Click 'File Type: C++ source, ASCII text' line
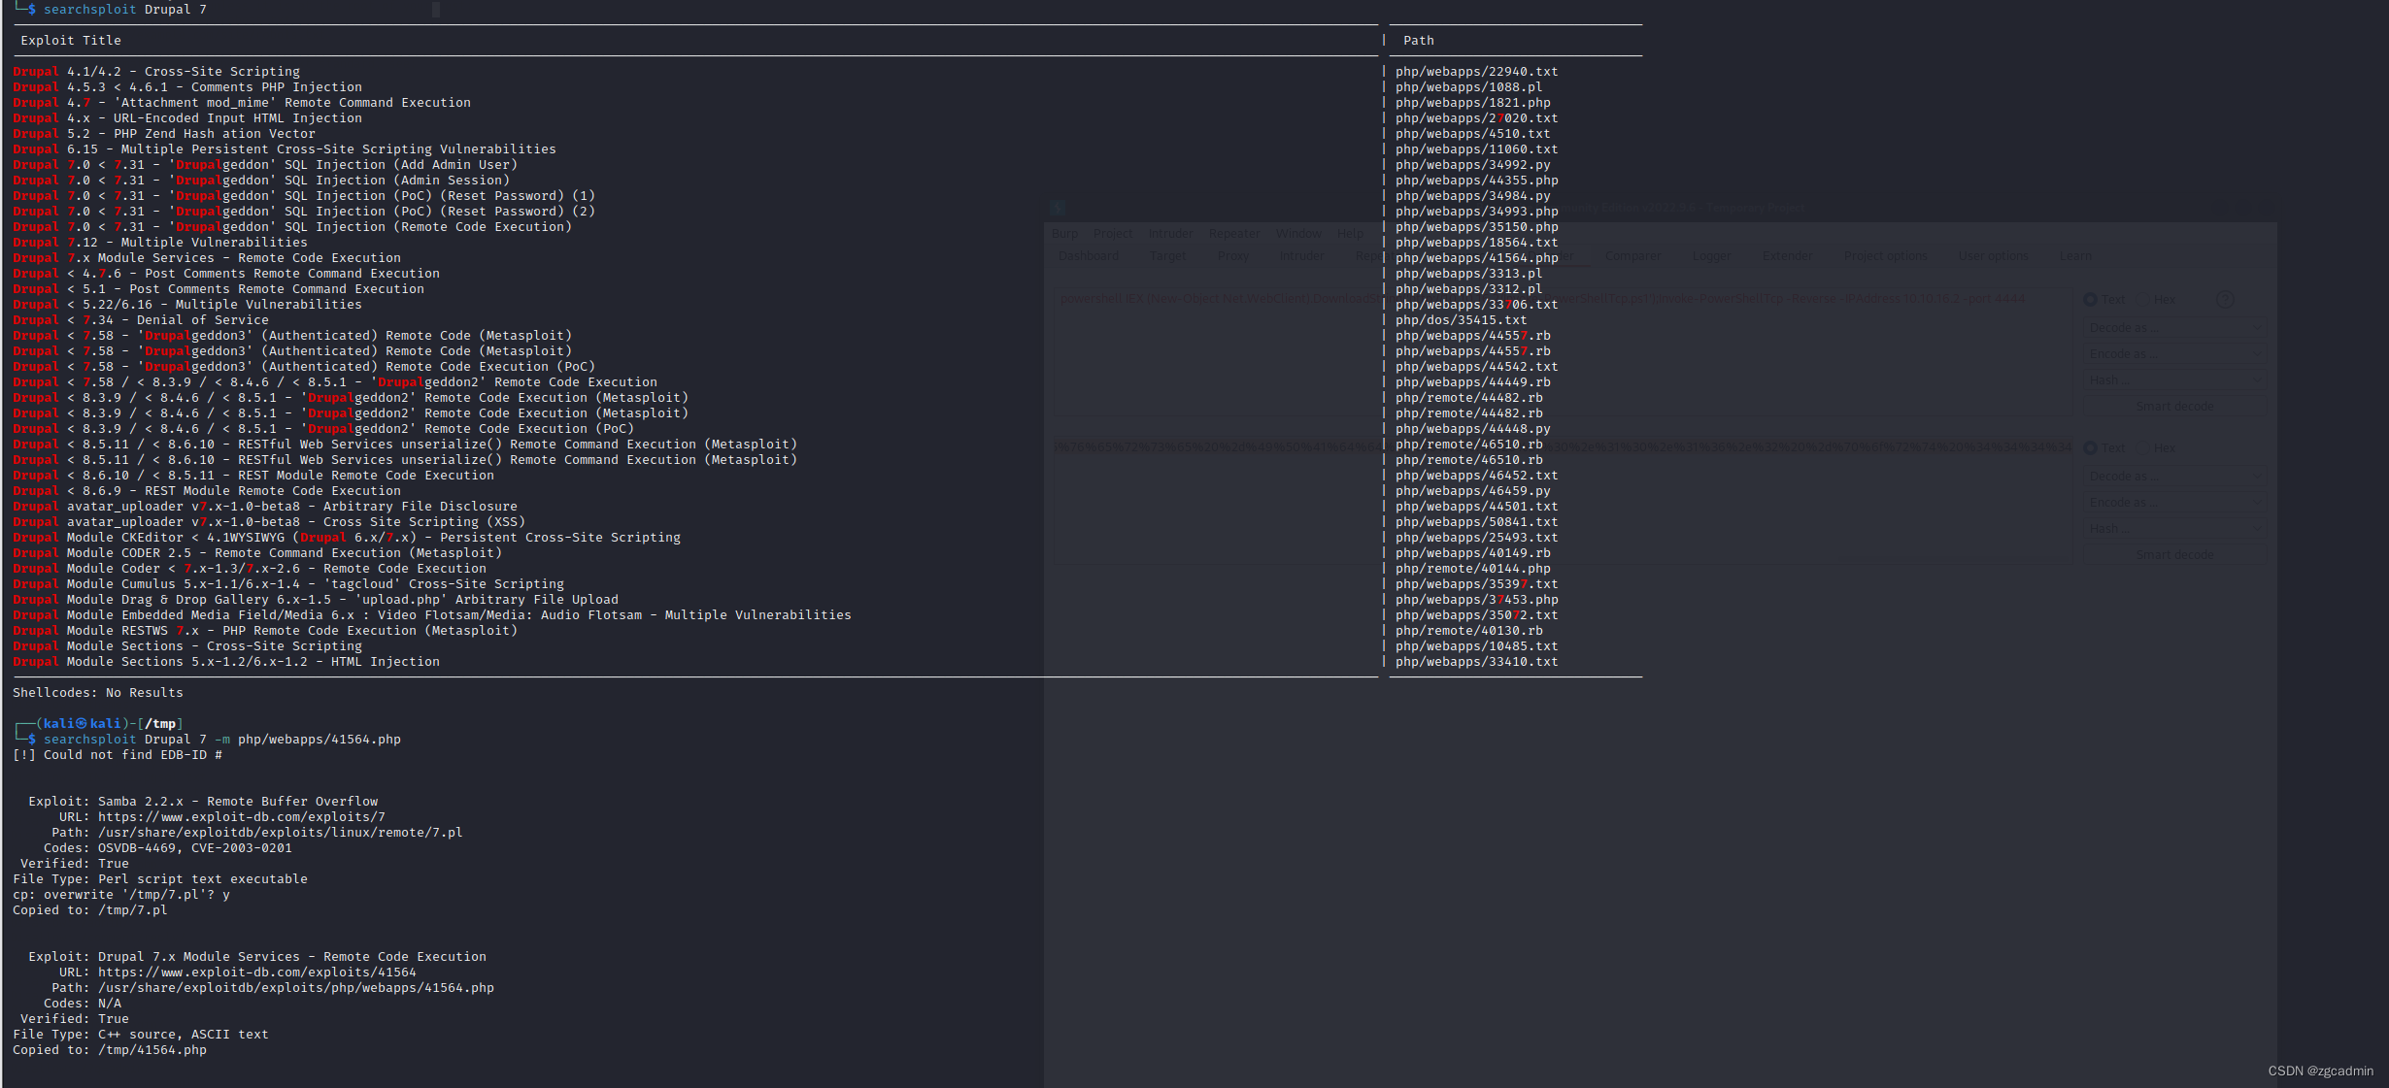Image resolution: width=2389 pixels, height=1088 pixels. pyautogui.click(x=141, y=1035)
